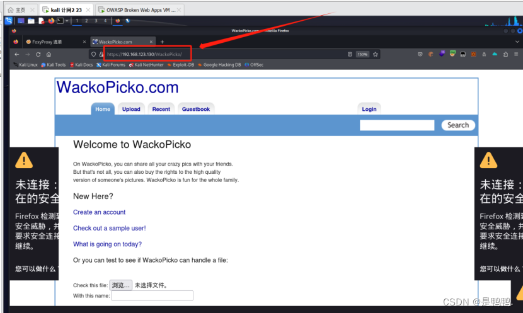Open the Kali Tools bookmark
Screen dimensions: 523x313
point(54,65)
